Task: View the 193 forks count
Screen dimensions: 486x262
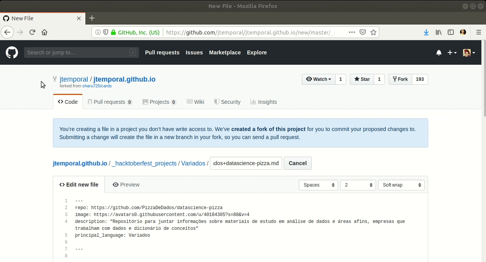Action: 420,79
